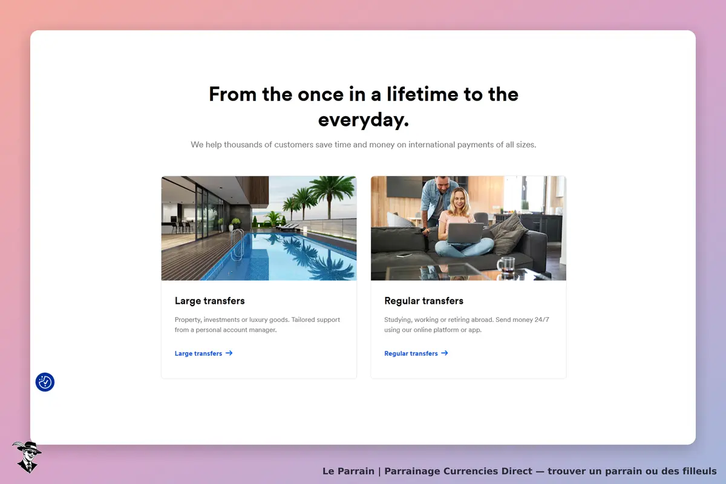Click the "Studying, working or retiring abroad" description
The height and width of the screenshot is (484, 726).
(x=466, y=325)
